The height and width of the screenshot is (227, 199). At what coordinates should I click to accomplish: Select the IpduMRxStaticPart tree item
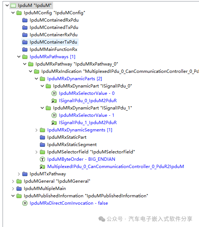(x=67, y=137)
